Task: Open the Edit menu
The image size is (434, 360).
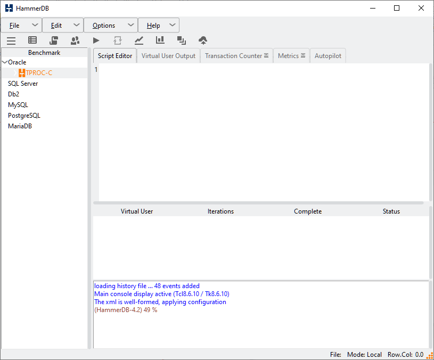Action: click(63, 26)
